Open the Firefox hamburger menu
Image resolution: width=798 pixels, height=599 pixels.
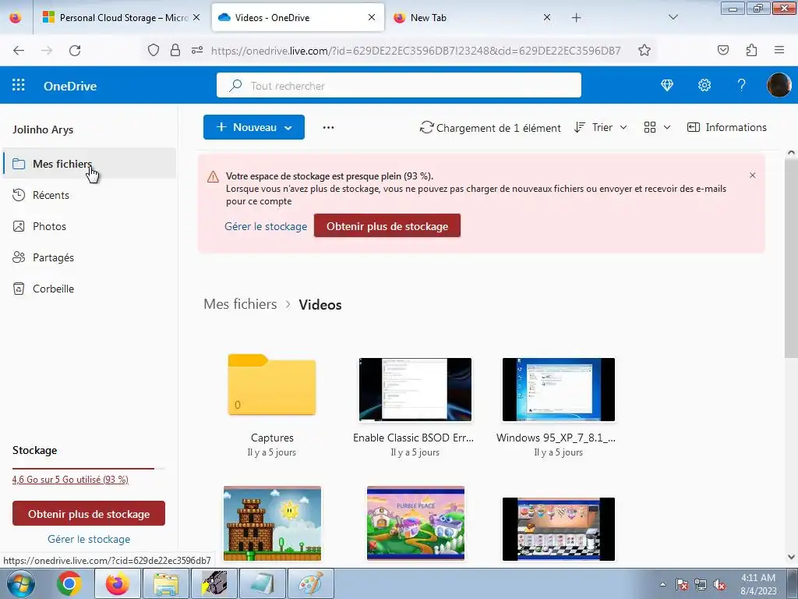[779, 50]
